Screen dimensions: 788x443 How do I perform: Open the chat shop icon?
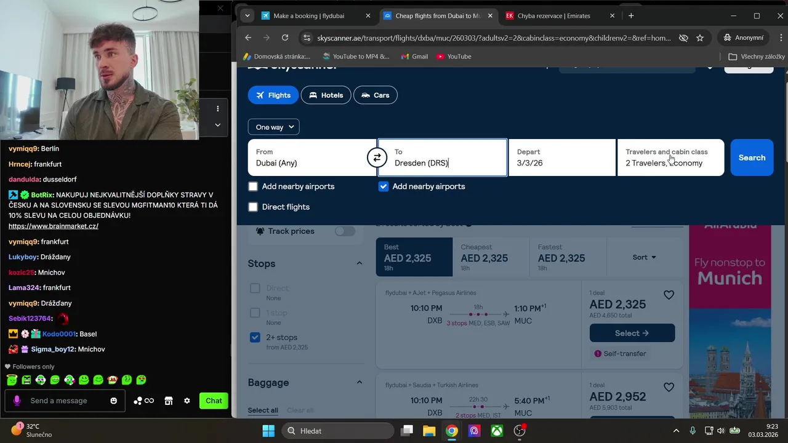pos(169,401)
